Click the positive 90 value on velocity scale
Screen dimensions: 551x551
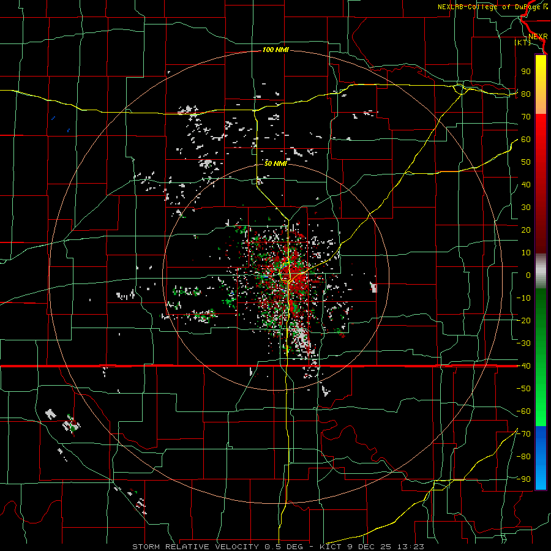[526, 72]
